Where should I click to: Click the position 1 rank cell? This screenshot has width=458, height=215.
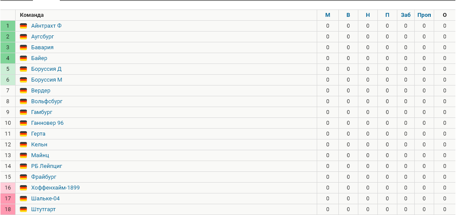pyautogui.click(x=8, y=26)
